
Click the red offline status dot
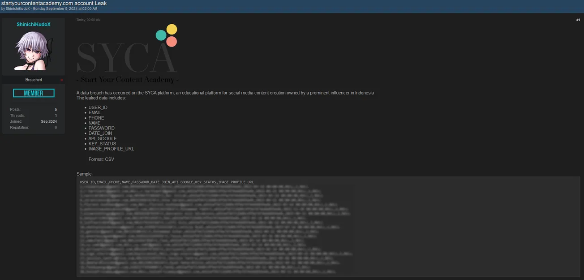click(62, 80)
